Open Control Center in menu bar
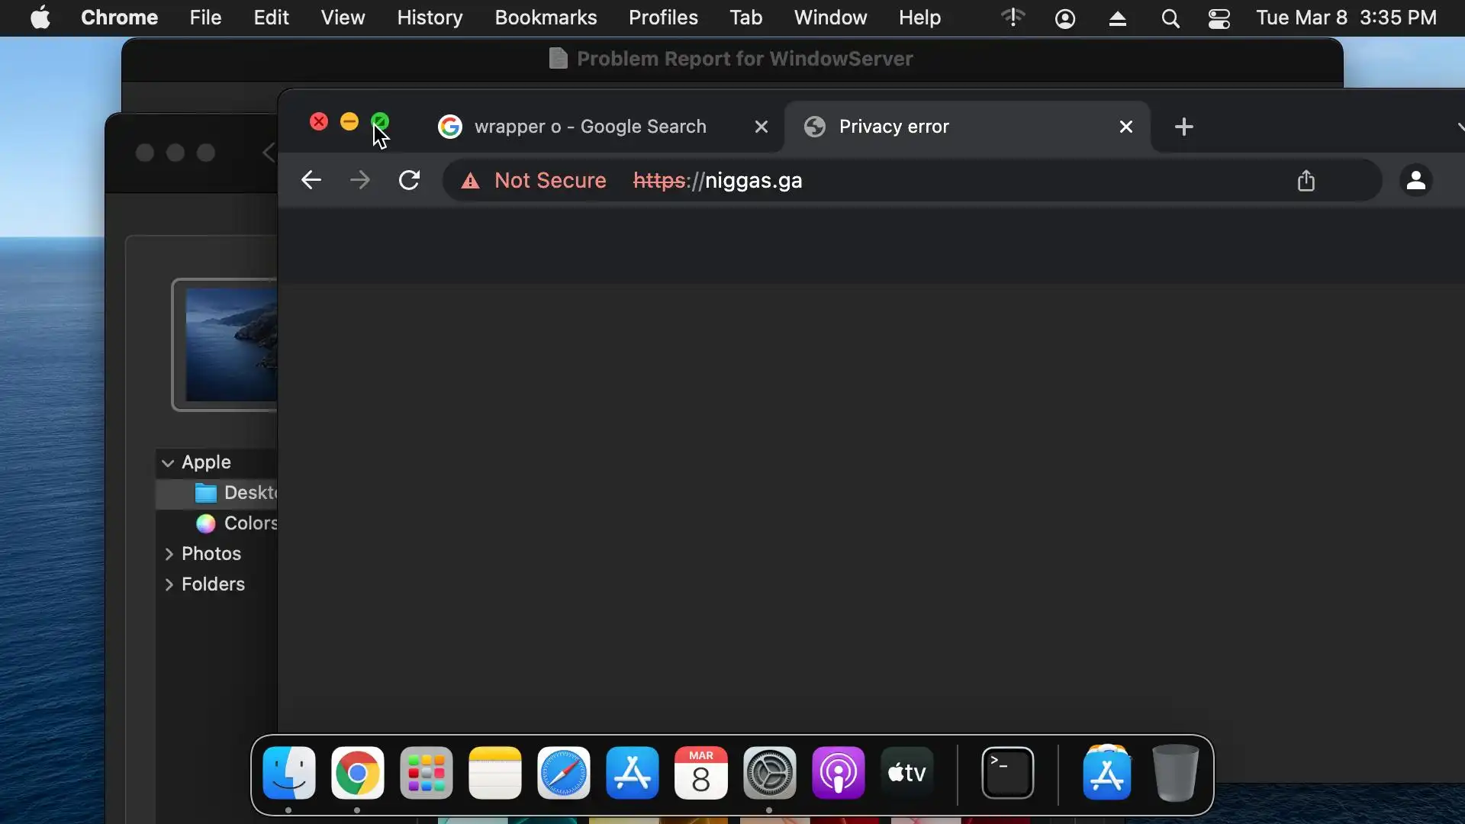This screenshot has width=1465, height=824. [1219, 18]
